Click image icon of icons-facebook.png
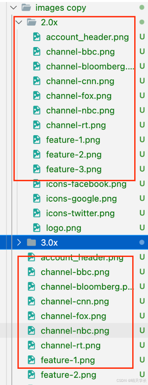Image resolution: width=148 pixels, height=385 pixels. (x=37, y=184)
